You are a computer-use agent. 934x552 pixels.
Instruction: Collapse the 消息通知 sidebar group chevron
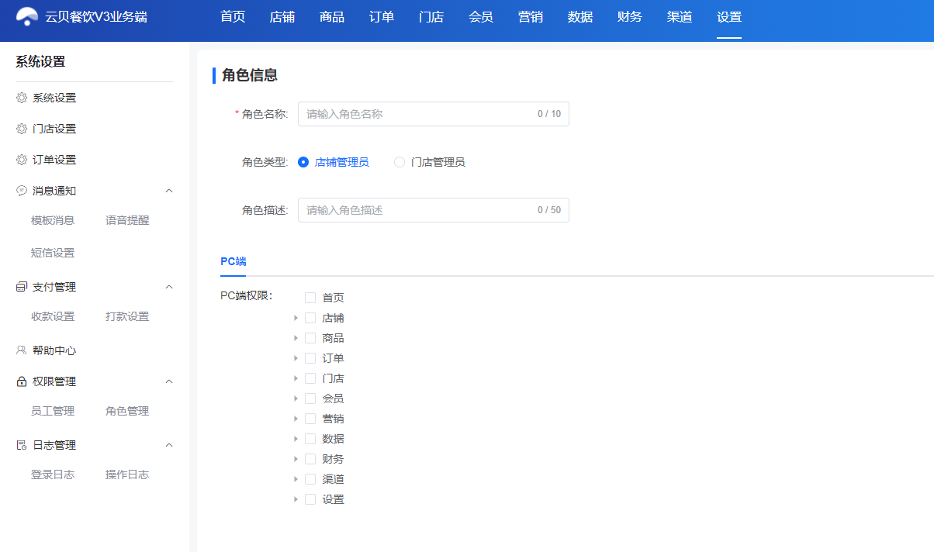coord(169,191)
